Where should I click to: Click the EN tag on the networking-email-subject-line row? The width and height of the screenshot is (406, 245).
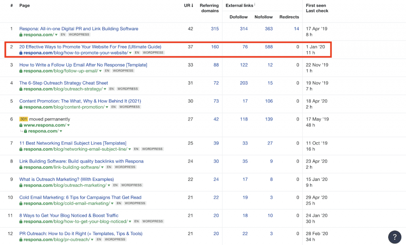tap(136, 149)
